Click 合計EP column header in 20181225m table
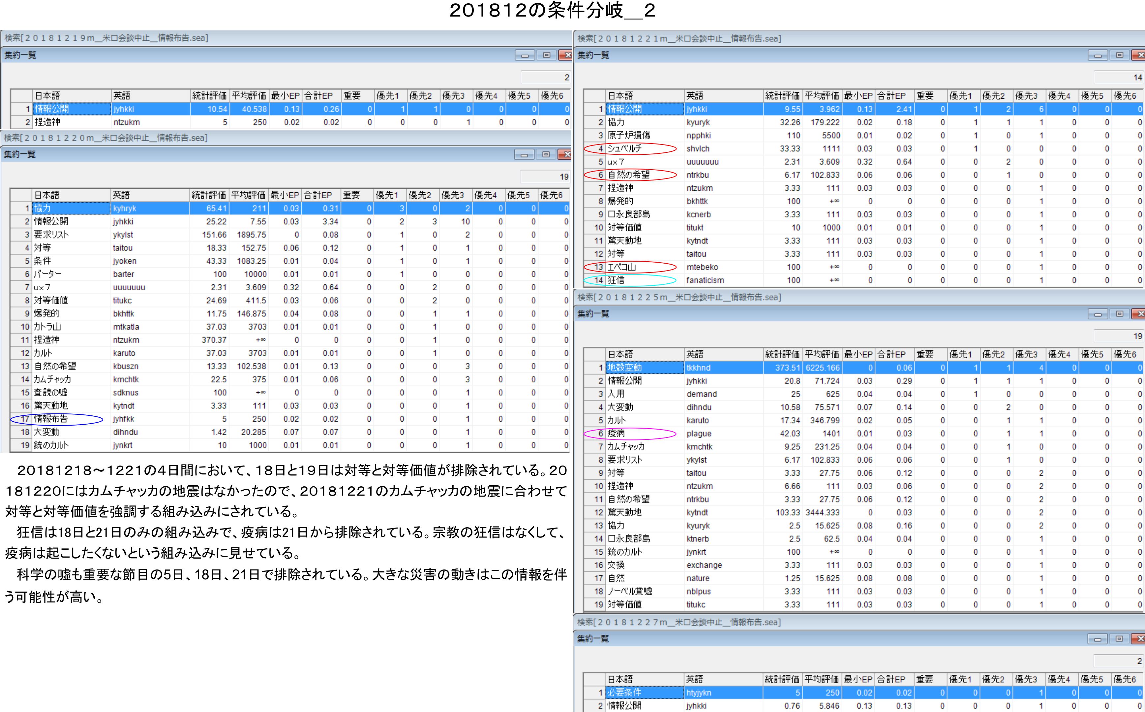This screenshot has height=712, width=1145. pos(894,354)
